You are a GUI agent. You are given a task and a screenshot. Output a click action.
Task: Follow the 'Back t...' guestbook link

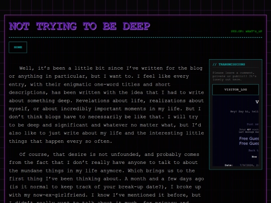point(253,150)
